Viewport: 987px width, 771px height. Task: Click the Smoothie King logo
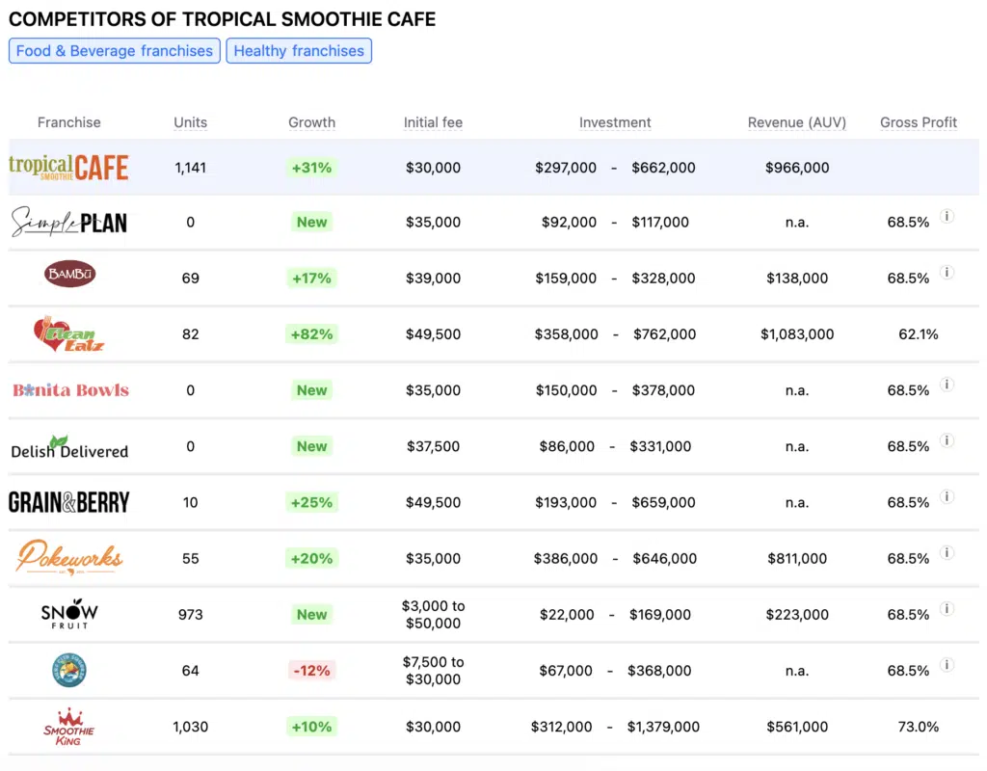[69, 727]
